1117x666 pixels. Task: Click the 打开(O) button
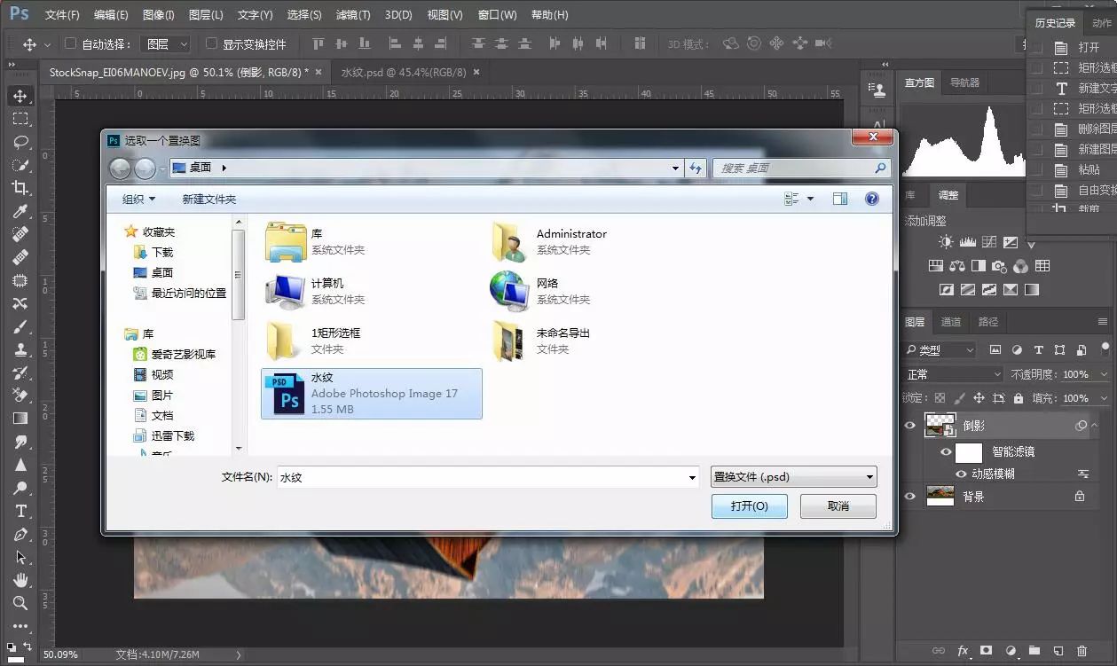pyautogui.click(x=749, y=506)
